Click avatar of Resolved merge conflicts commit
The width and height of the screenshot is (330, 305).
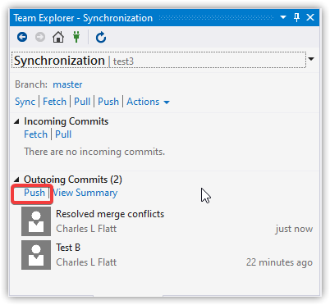click(36, 221)
